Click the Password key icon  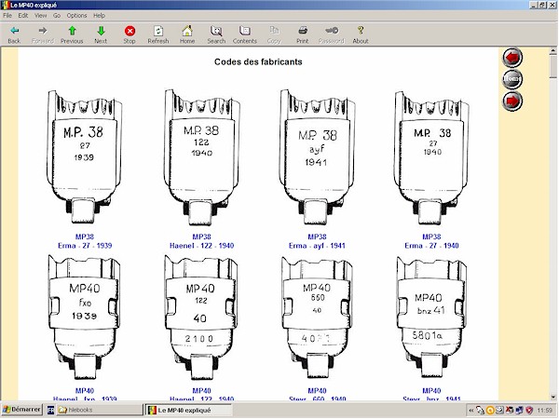pos(332,35)
